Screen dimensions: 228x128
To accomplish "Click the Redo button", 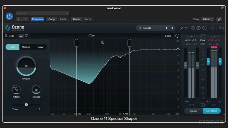I will [88, 19].
